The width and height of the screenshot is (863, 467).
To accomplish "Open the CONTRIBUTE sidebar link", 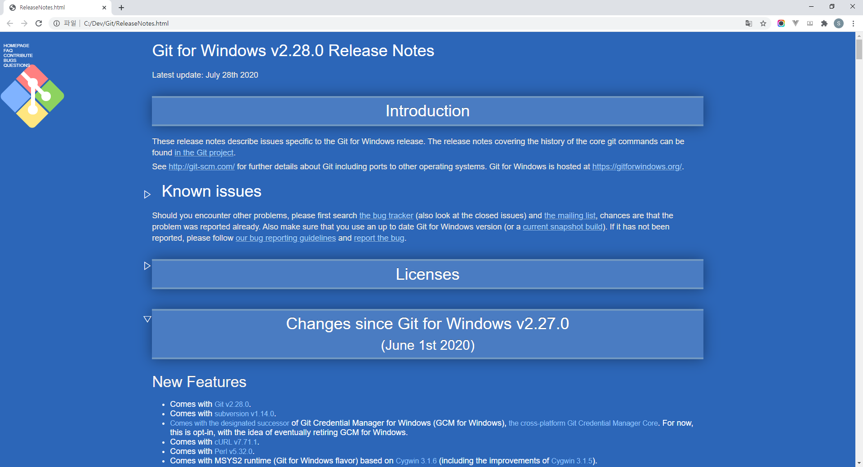I will [18, 56].
